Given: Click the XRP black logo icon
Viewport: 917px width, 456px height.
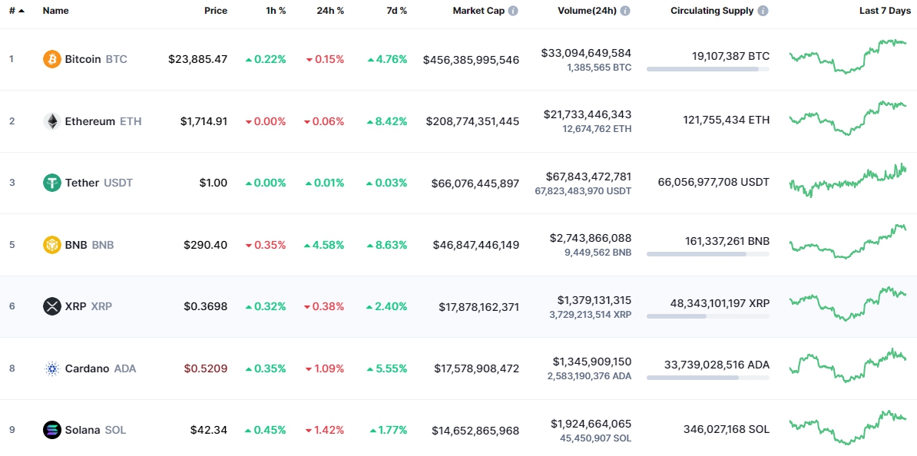Looking at the screenshot, I should (52, 306).
